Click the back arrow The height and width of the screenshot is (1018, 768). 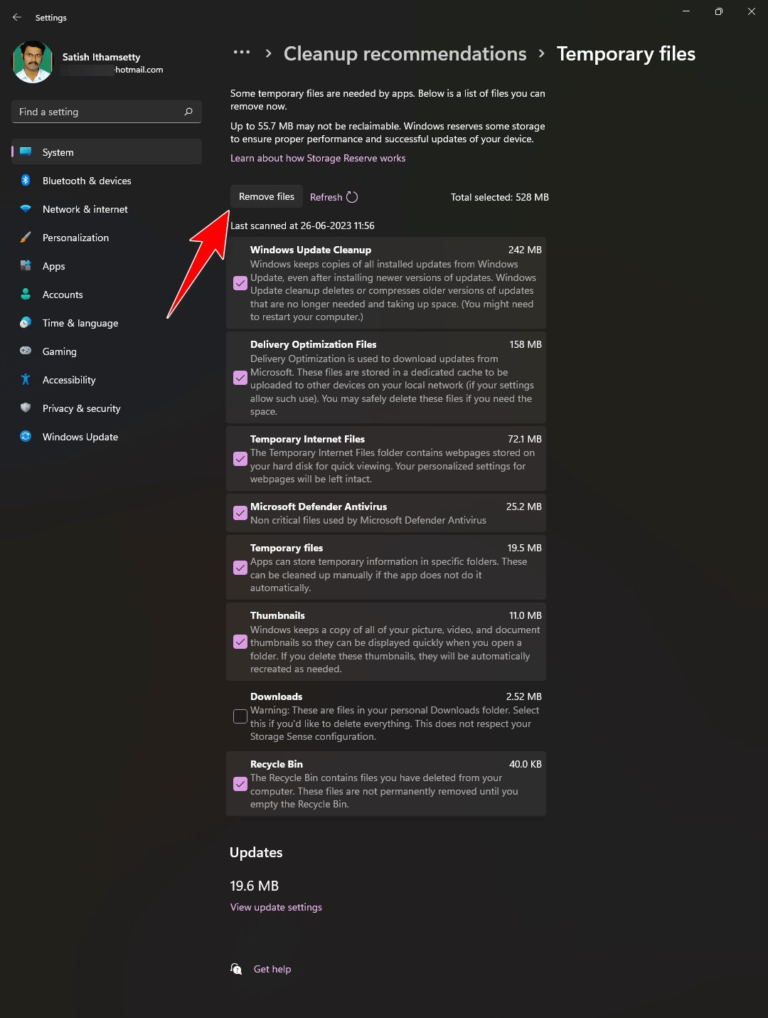17,17
